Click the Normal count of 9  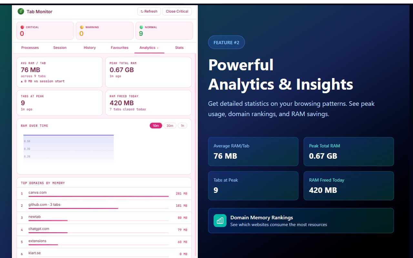click(x=141, y=34)
